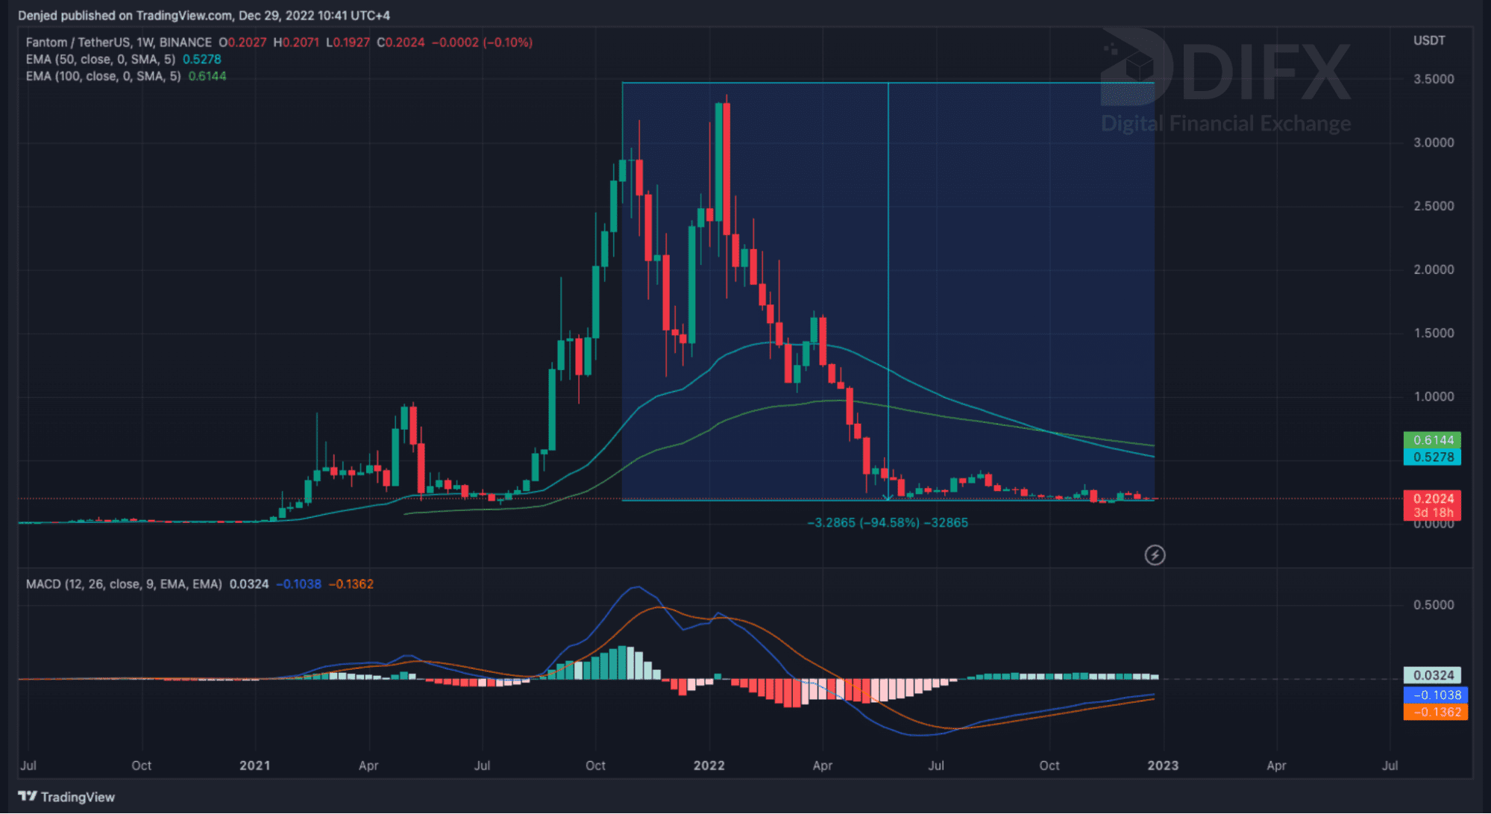This screenshot has width=1491, height=814.
Task: Click the 0.0324 histogram value tag
Action: tap(1432, 675)
